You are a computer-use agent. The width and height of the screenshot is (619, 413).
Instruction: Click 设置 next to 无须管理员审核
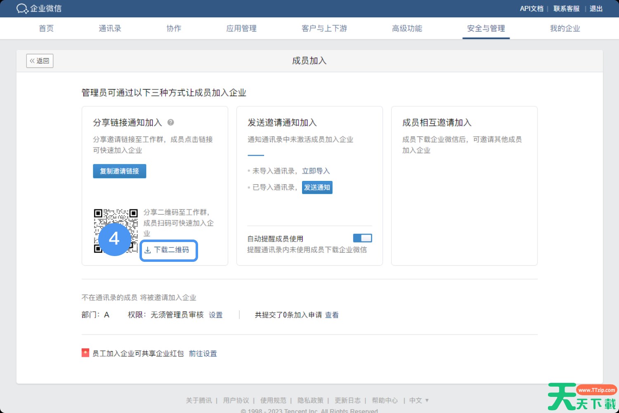215,315
